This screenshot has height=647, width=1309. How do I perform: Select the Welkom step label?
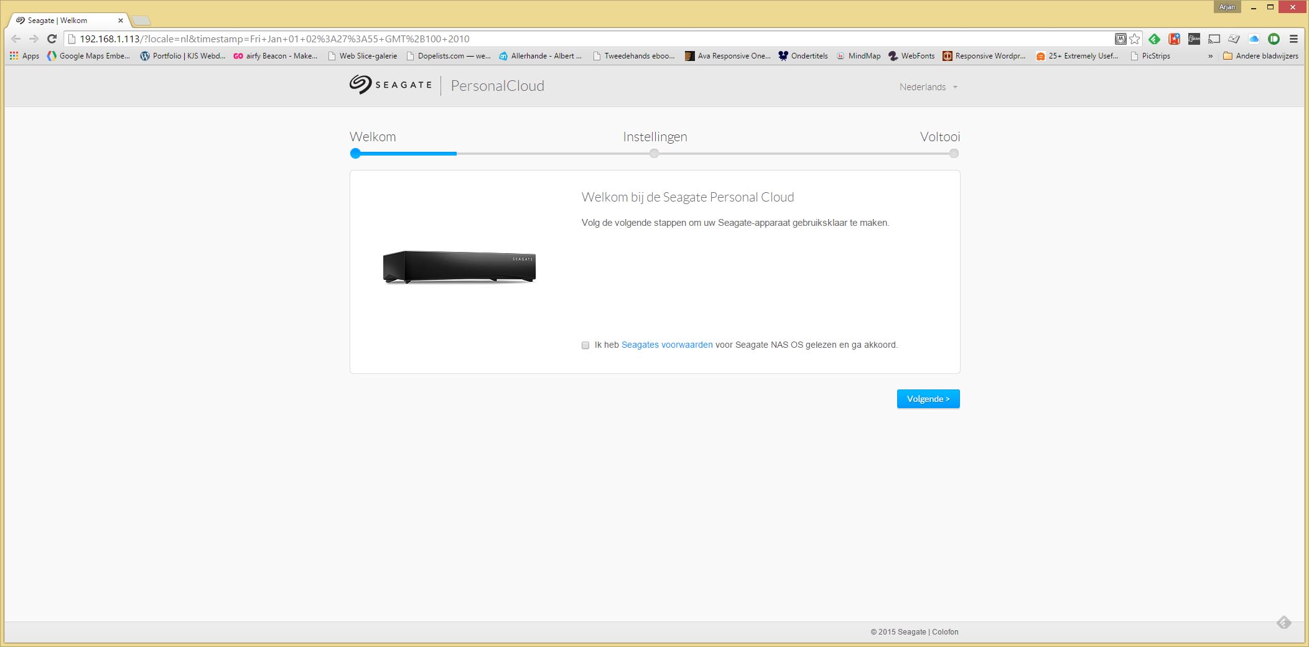pos(373,137)
